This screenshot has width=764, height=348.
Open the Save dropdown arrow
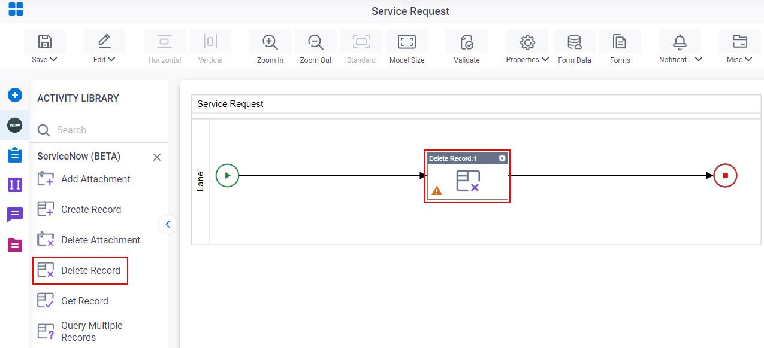(x=53, y=59)
